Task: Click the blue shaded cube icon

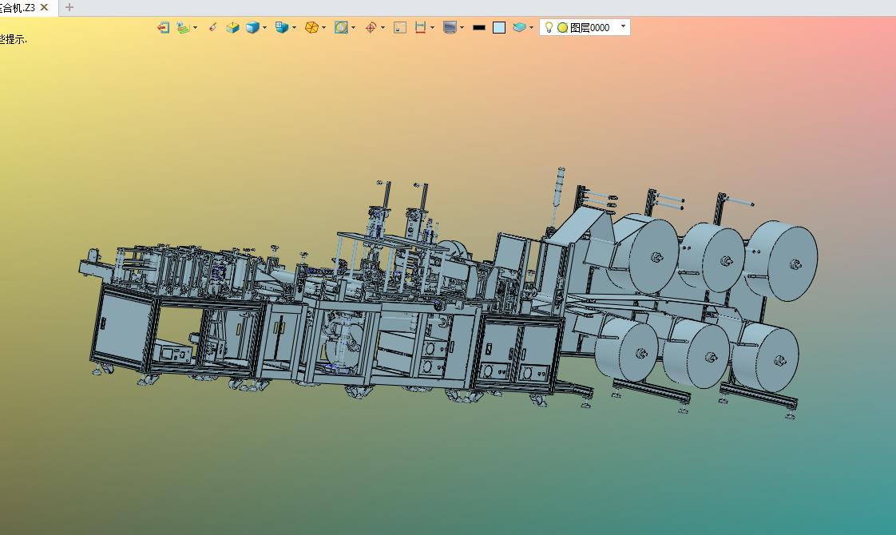Action: coord(252,27)
